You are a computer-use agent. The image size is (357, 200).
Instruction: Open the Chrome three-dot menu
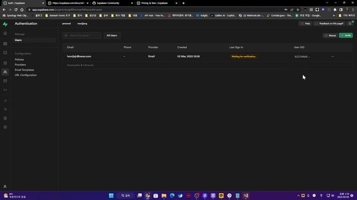pos(353,10)
